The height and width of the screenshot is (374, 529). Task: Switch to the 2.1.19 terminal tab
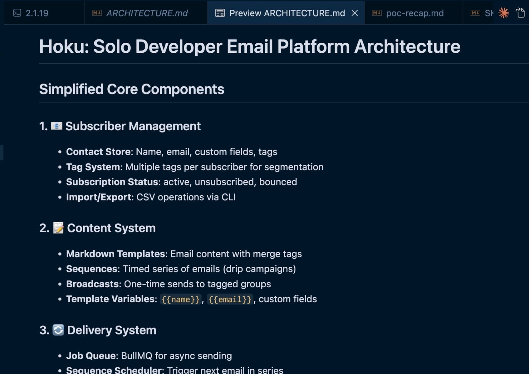pyautogui.click(x=37, y=13)
